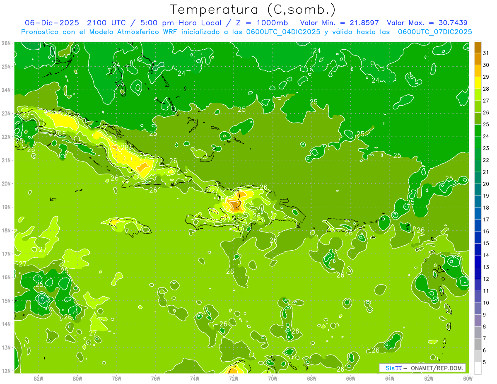
Task: Click legend swatch between 21 and 22
Action: click(478, 166)
